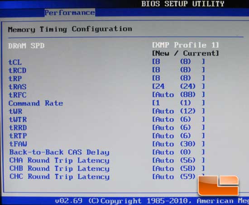The height and width of the screenshot is (205, 249).
Task: Select the Performance tab
Action: pos(70,13)
